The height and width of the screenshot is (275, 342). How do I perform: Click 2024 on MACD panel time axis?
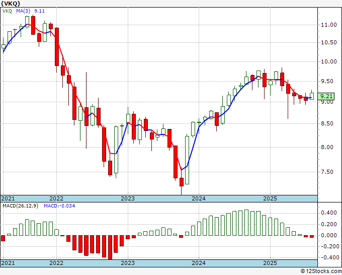pos(199,263)
